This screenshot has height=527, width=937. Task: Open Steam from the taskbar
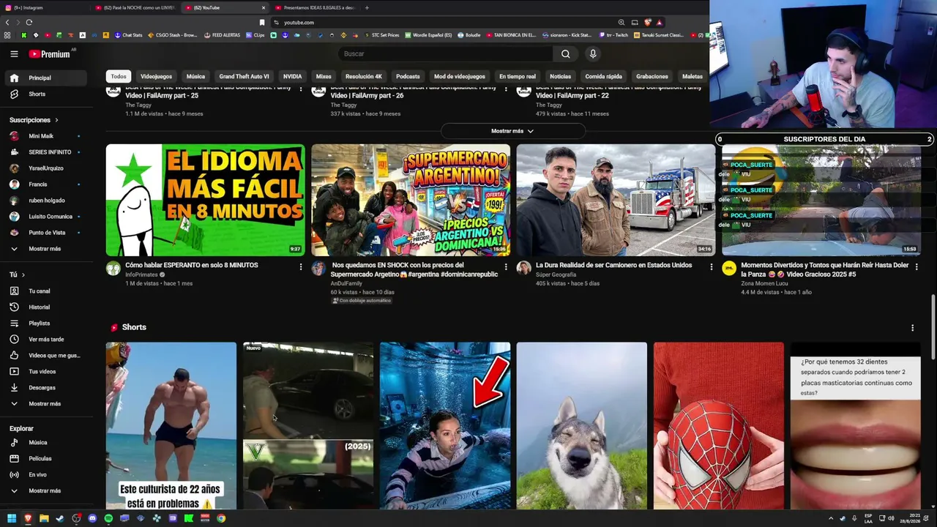coord(60,518)
